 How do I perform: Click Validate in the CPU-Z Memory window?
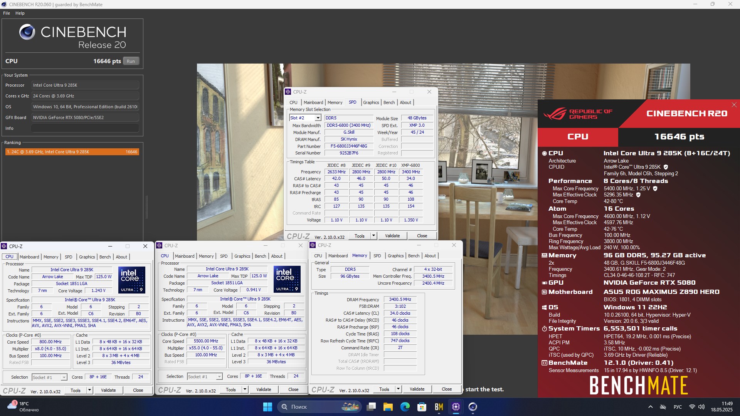[417, 389]
